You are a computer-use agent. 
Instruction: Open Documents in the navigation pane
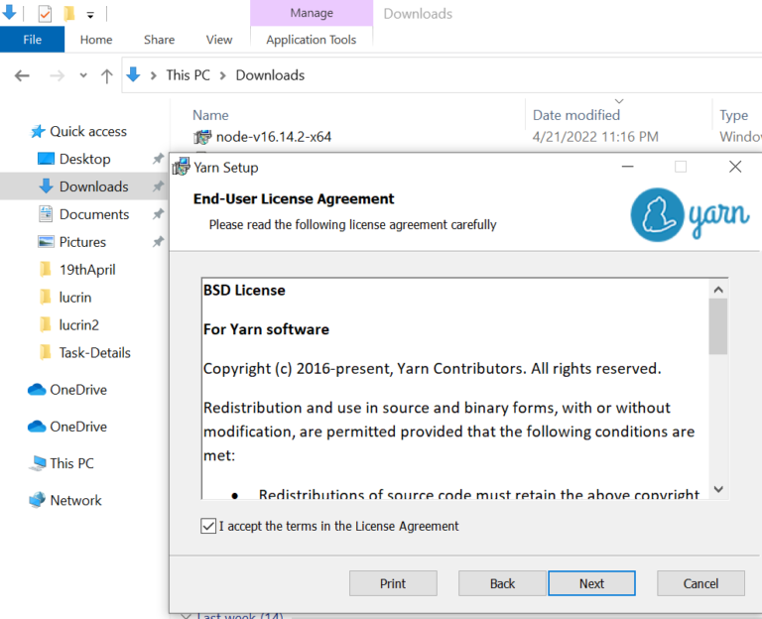click(x=94, y=214)
